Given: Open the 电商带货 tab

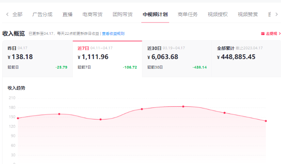Looking at the screenshot, I should (x=93, y=14).
